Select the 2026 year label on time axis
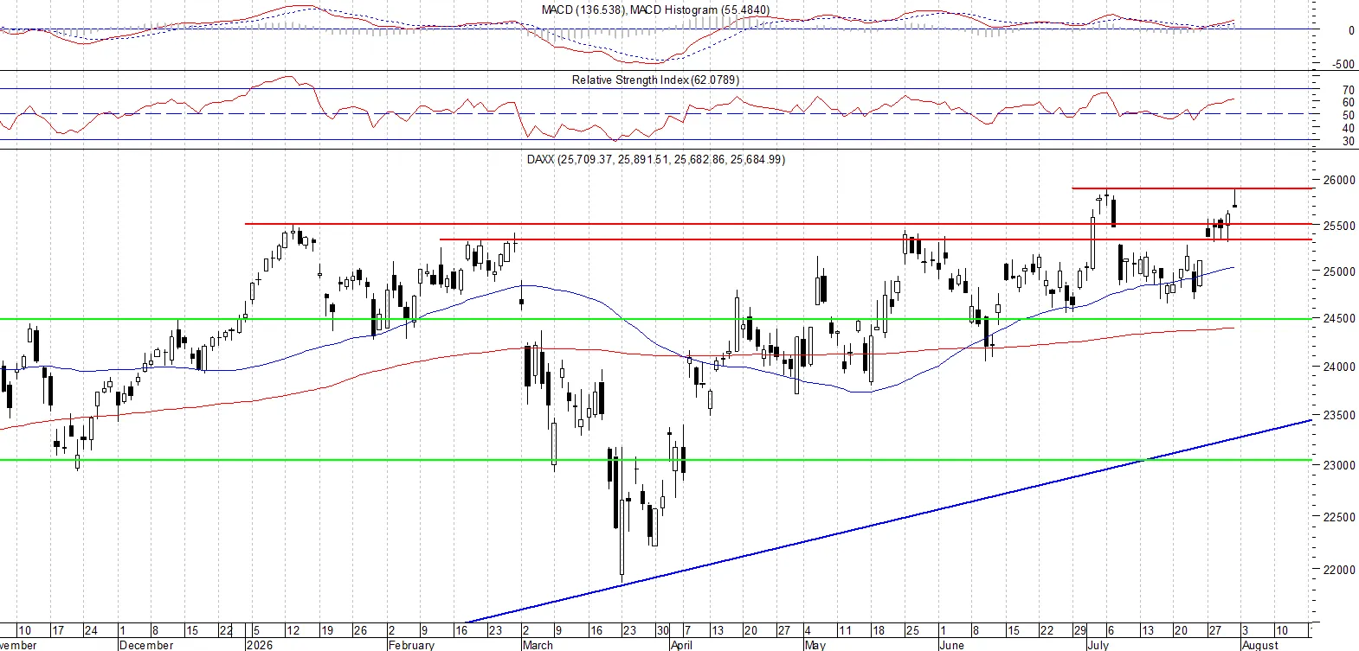The width and height of the screenshot is (1359, 651). pyautogui.click(x=259, y=645)
